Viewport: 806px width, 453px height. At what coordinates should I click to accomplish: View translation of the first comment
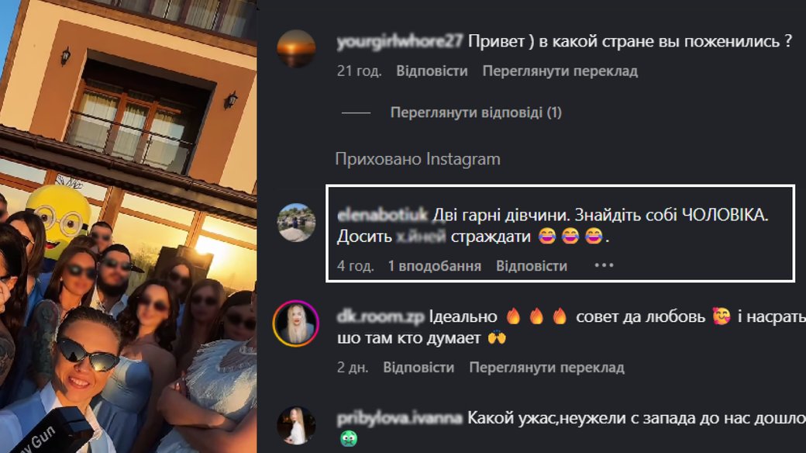click(560, 71)
